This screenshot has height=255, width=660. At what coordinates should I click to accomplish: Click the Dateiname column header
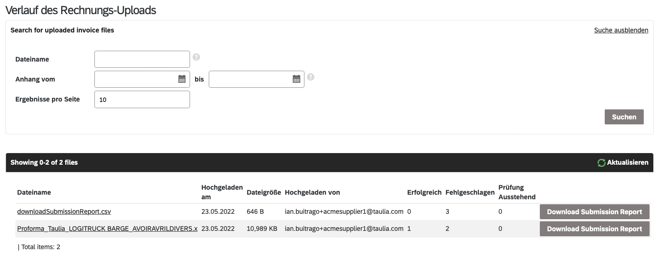pos(34,192)
